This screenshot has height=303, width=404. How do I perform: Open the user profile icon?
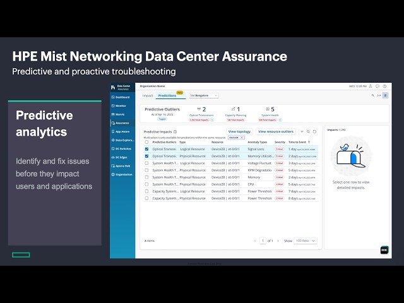pyautogui.click(x=371, y=86)
